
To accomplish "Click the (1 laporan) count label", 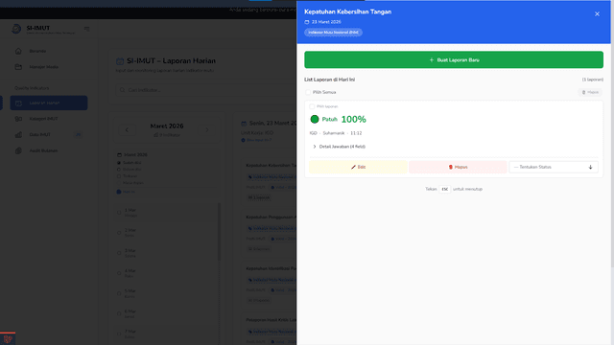I will click(x=593, y=80).
